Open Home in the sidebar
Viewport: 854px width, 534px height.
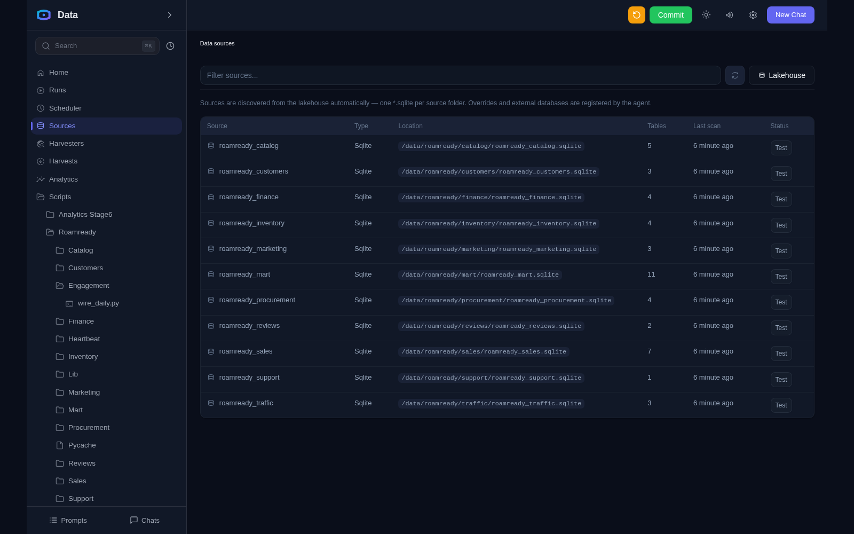[x=106, y=73]
